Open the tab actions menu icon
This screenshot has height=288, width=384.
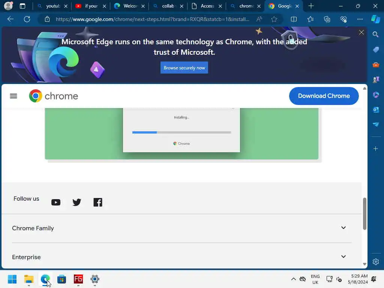22,6
